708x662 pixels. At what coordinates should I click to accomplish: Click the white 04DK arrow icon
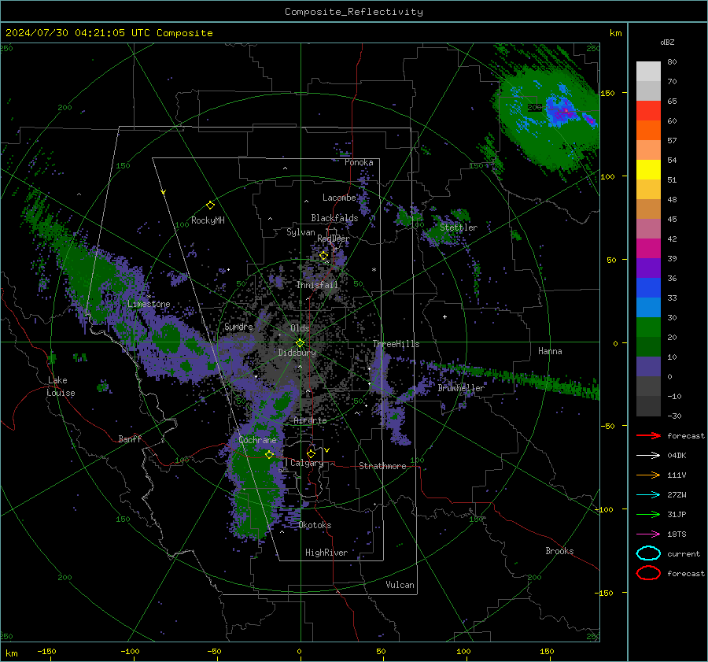pos(648,455)
